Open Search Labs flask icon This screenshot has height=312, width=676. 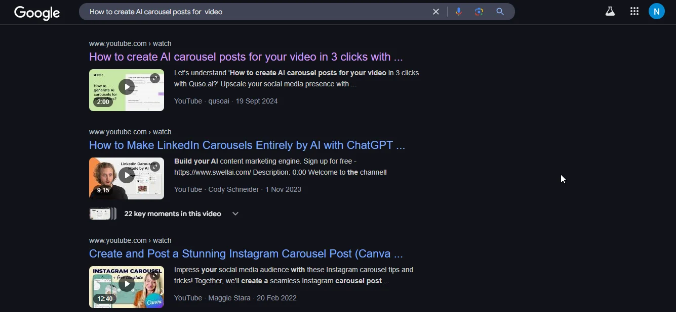610,11
